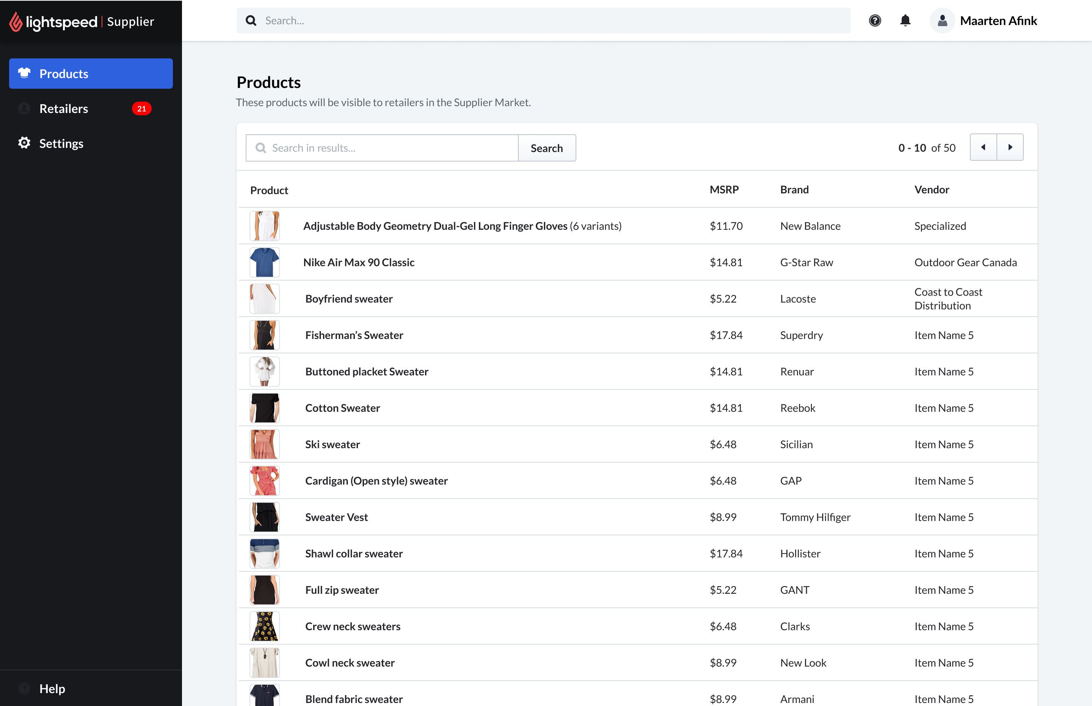Focus the top Search field
This screenshot has width=1092, height=706.
(543, 20)
